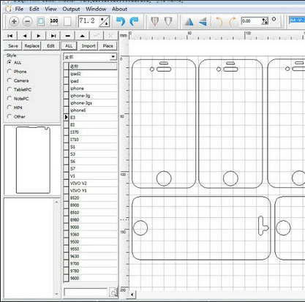Viewport: 305px width, 302px height.
Task: Click the vertical mirror flip icon
Action: [203, 22]
